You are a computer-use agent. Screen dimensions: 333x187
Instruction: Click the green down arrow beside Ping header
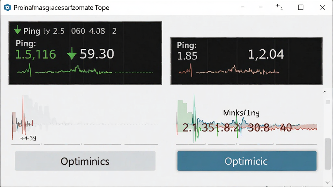coord(18,30)
